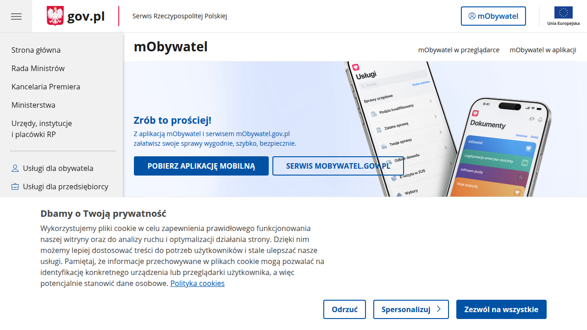Click POBIERZ APLIKACJĘ MOBILNĄ button
Image resolution: width=587 pixels, height=330 pixels.
(x=201, y=166)
